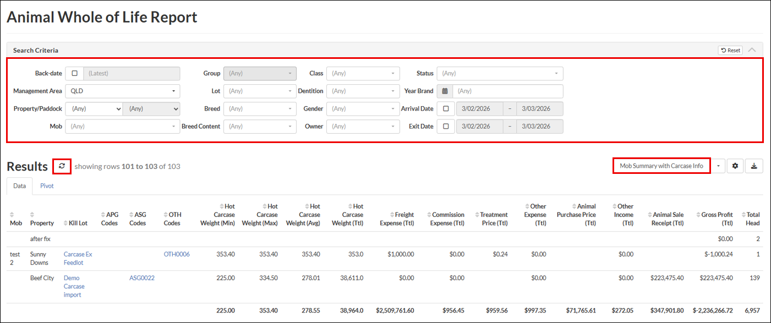Click the download results icon
The width and height of the screenshot is (771, 323).
click(x=754, y=166)
